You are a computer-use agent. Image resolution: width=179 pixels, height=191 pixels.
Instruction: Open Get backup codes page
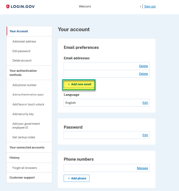pyautogui.click(x=24, y=137)
